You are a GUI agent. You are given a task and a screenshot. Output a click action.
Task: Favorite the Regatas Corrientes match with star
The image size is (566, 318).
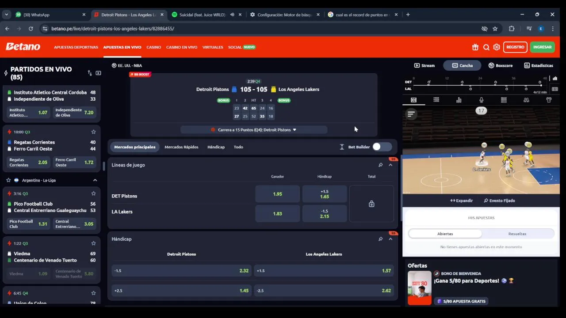coord(93,132)
